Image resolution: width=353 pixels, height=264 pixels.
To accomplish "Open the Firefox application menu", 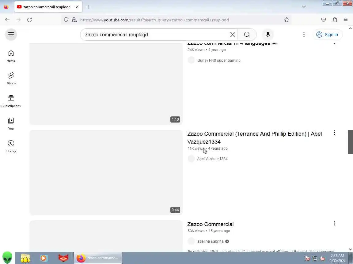I will pyautogui.click(x=346, y=20).
